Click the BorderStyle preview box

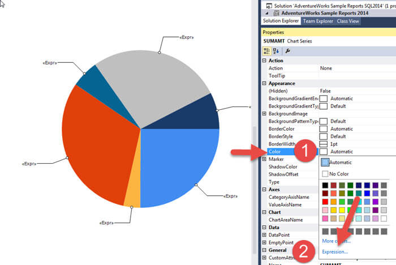tap(324, 136)
